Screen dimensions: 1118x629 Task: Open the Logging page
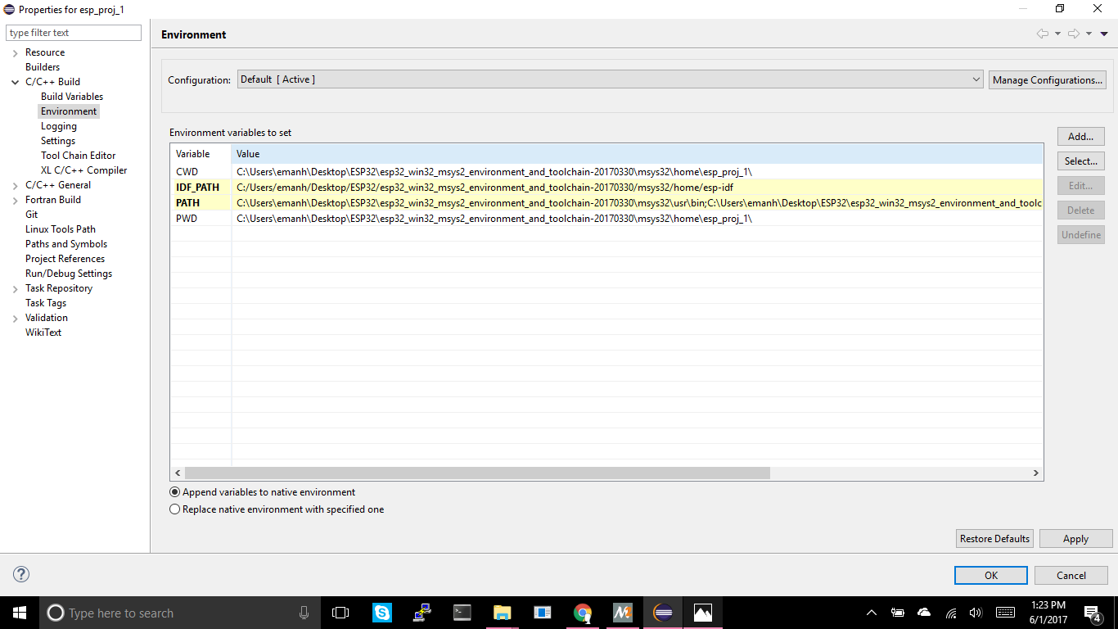59,126
